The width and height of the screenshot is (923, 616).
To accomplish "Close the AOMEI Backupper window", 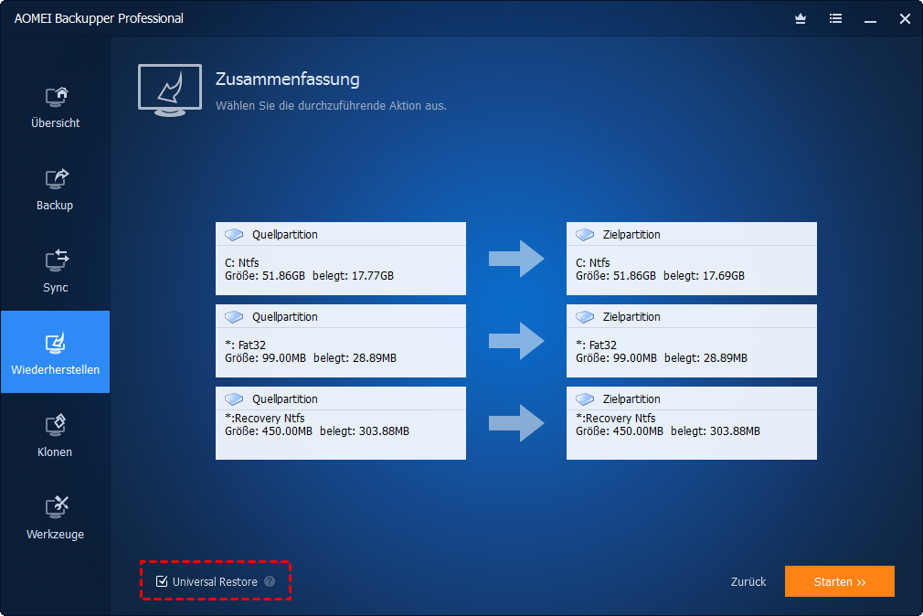I will [906, 19].
